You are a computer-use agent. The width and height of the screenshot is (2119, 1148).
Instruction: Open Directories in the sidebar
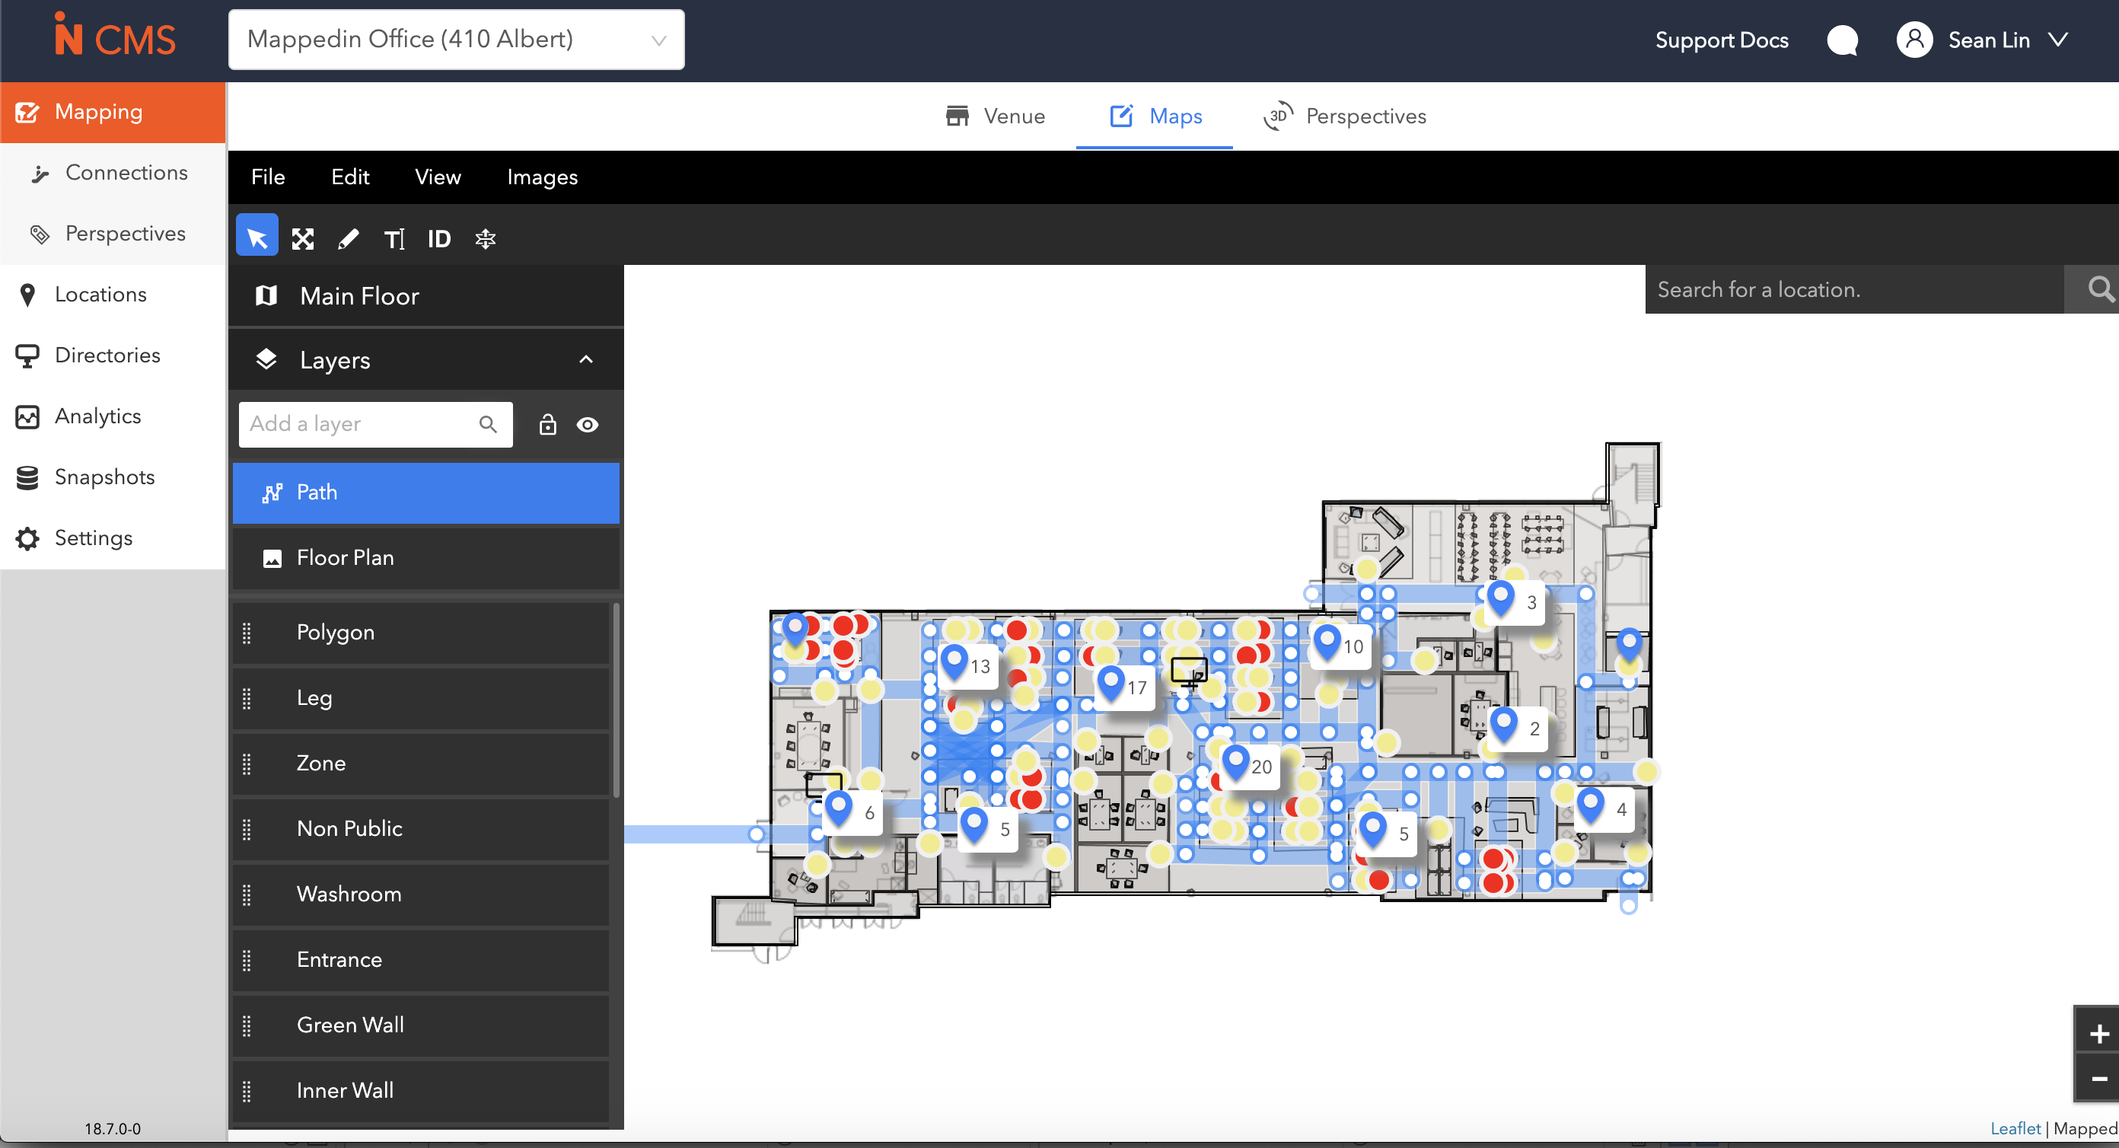click(x=113, y=356)
